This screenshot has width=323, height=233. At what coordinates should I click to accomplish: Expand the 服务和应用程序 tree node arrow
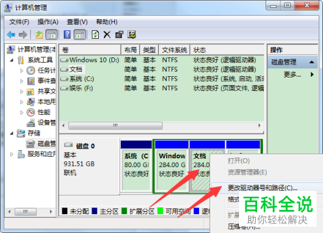tap(12, 154)
